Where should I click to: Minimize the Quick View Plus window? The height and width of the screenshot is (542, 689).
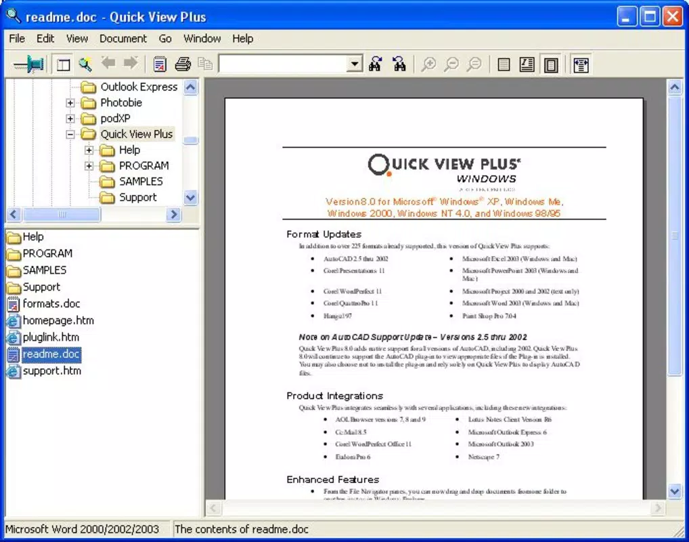coord(627,17)
